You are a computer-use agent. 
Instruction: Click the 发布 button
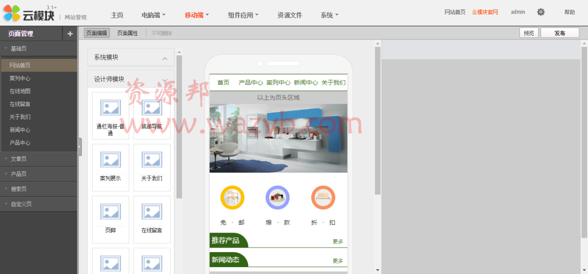coord(560,33)
